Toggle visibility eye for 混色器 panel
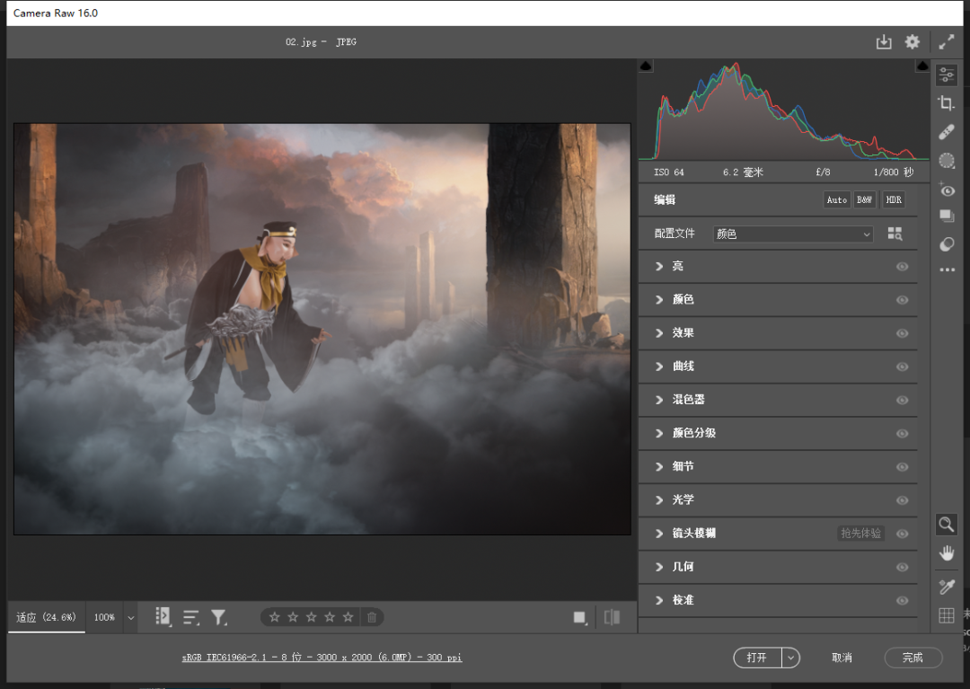Screen dimensions: 970x689 (903, 400)
